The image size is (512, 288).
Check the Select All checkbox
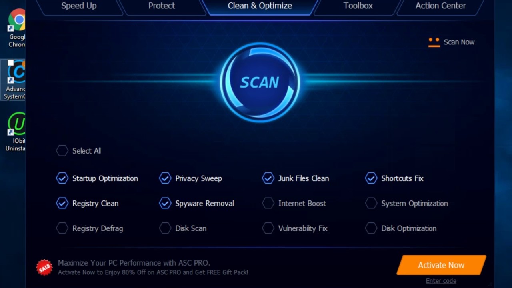click(x=62, y=151)
